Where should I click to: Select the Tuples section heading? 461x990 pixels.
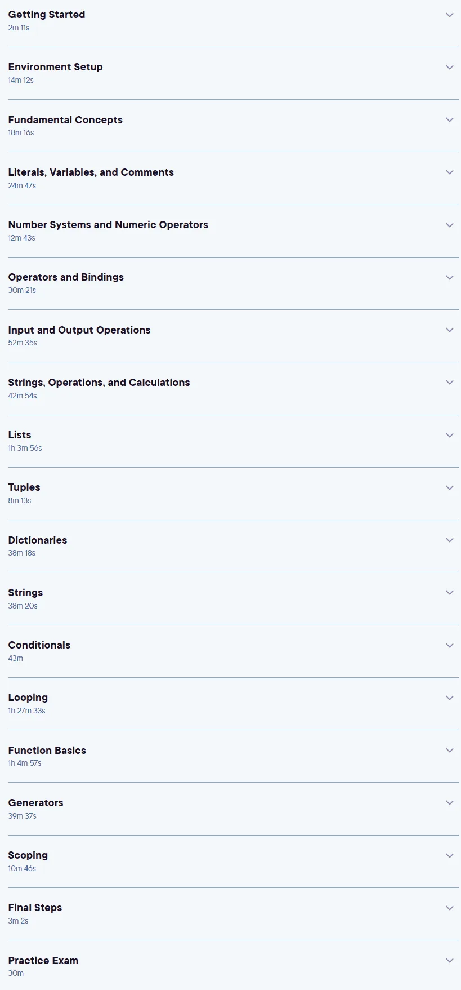(24, 487)
